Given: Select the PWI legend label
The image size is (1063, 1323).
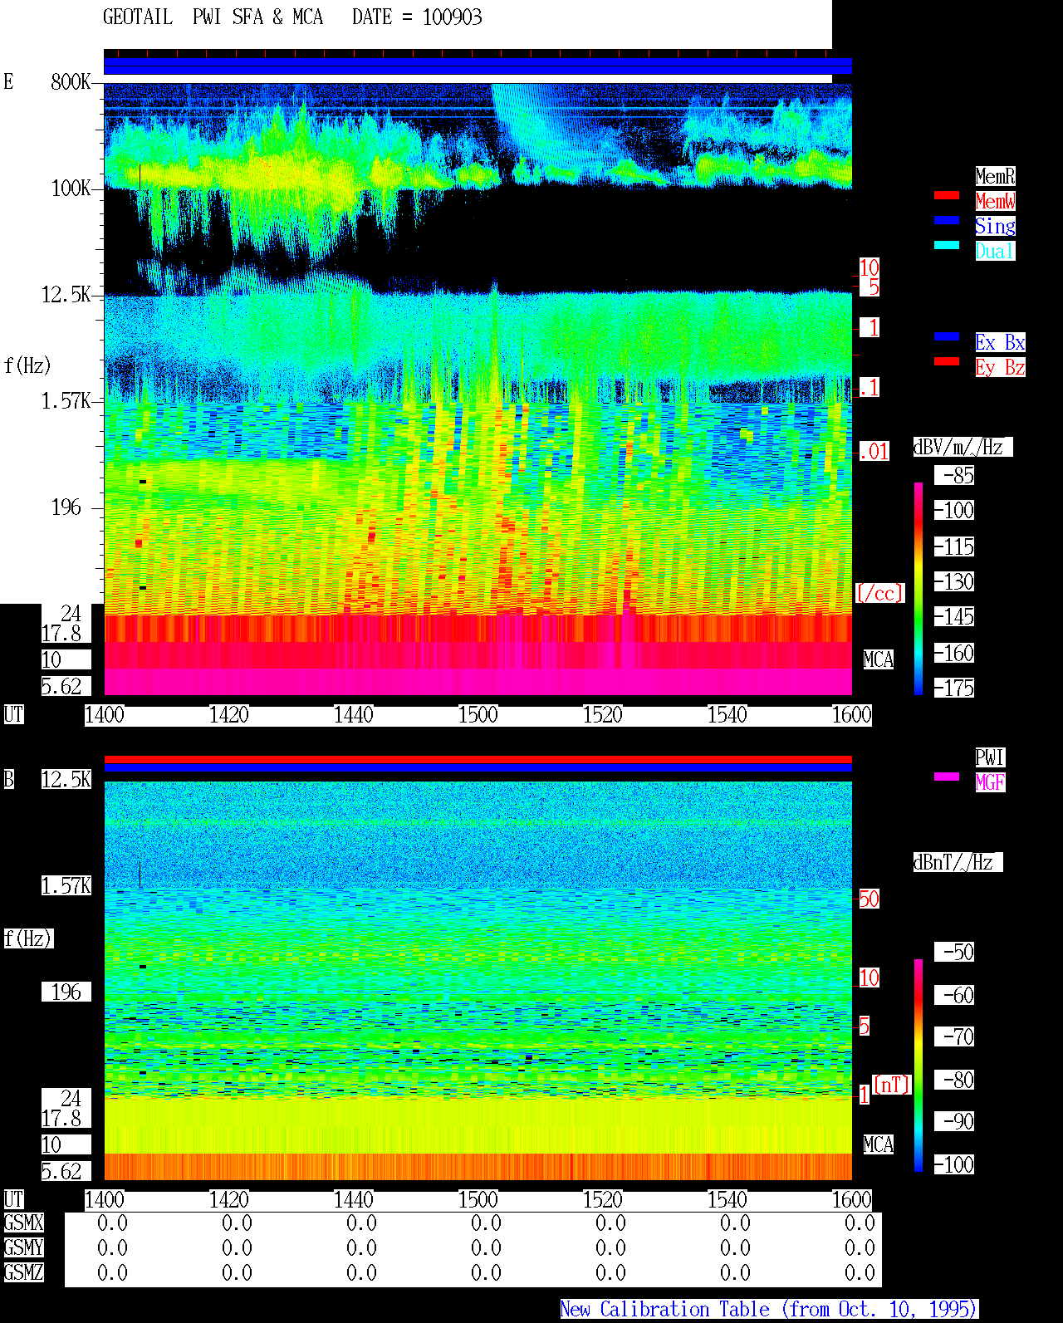Looking at the screenshot, I should click(x=990, y=757).
